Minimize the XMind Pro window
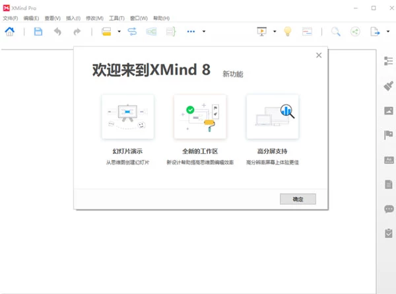The image size is (396, 294). pyautogui.click(x=356, y=8)
